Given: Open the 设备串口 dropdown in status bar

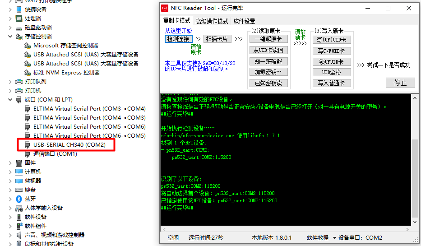Looking at the screenshot, I should [x=335, y=238].
